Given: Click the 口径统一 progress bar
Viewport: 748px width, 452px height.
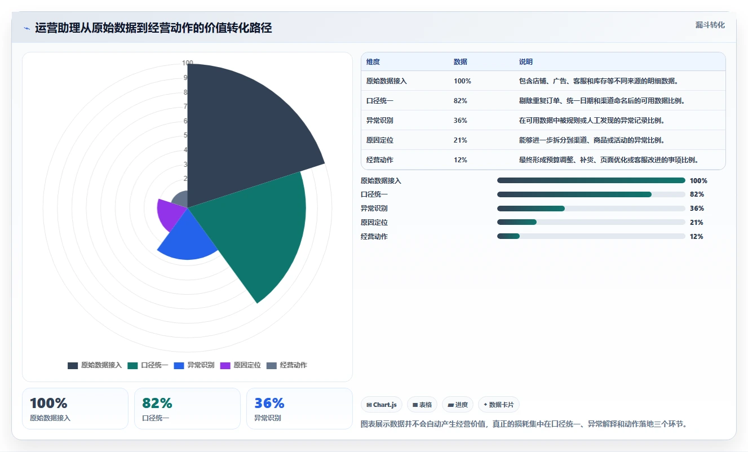Looking at the screenshot, I should pos(591,194).
